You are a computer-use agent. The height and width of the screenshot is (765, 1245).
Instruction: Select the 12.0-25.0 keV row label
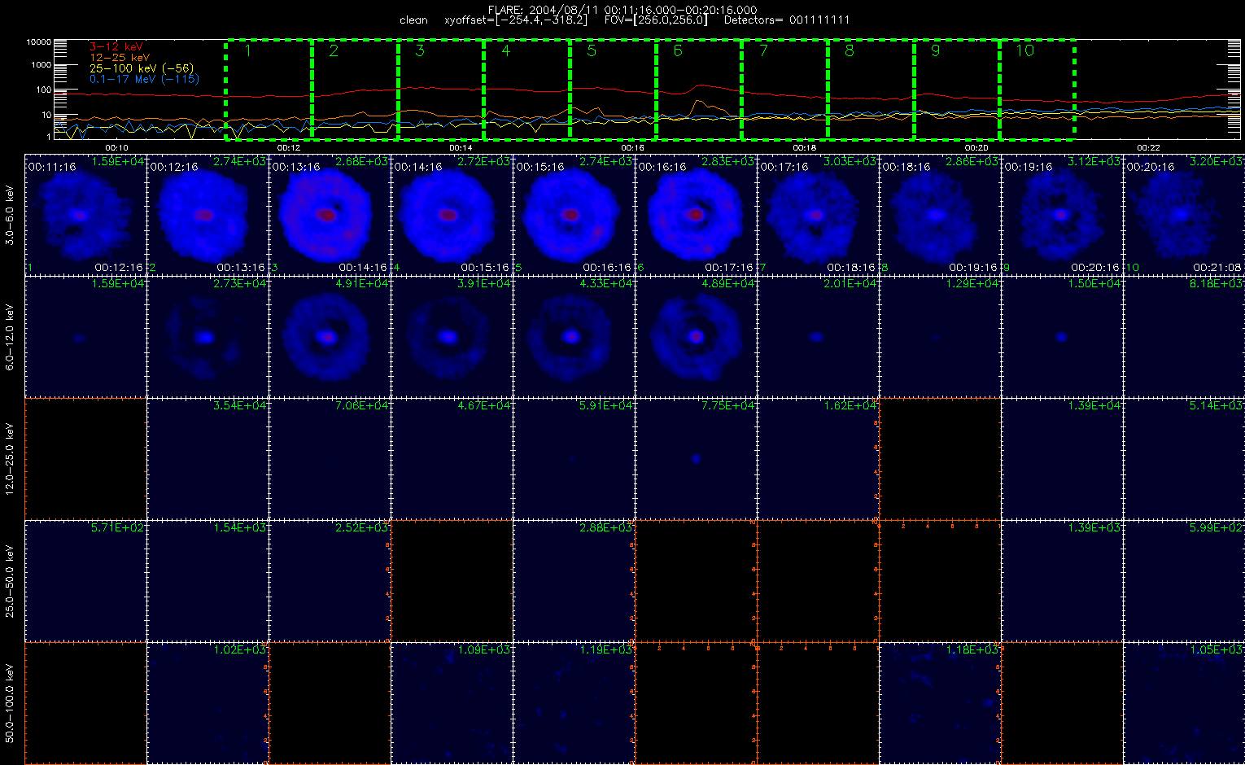tap(10, 459)
